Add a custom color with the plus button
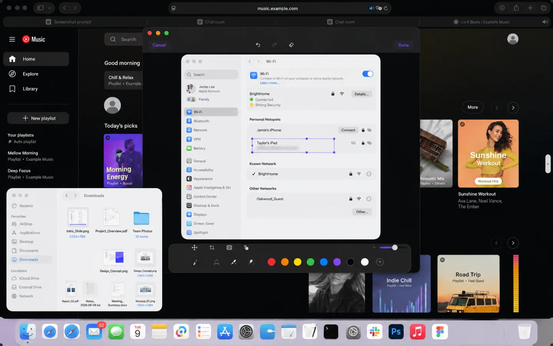 (380, 262)
